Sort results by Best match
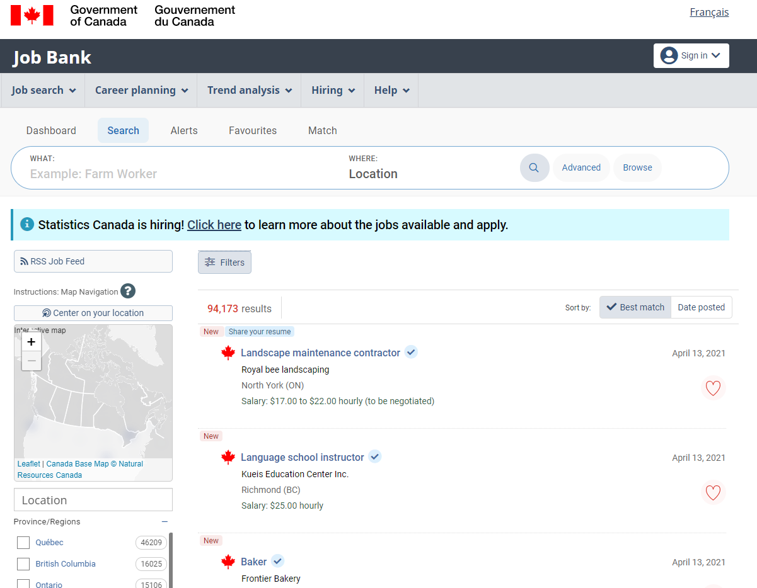Screen dimensions: 757x588 635,307
